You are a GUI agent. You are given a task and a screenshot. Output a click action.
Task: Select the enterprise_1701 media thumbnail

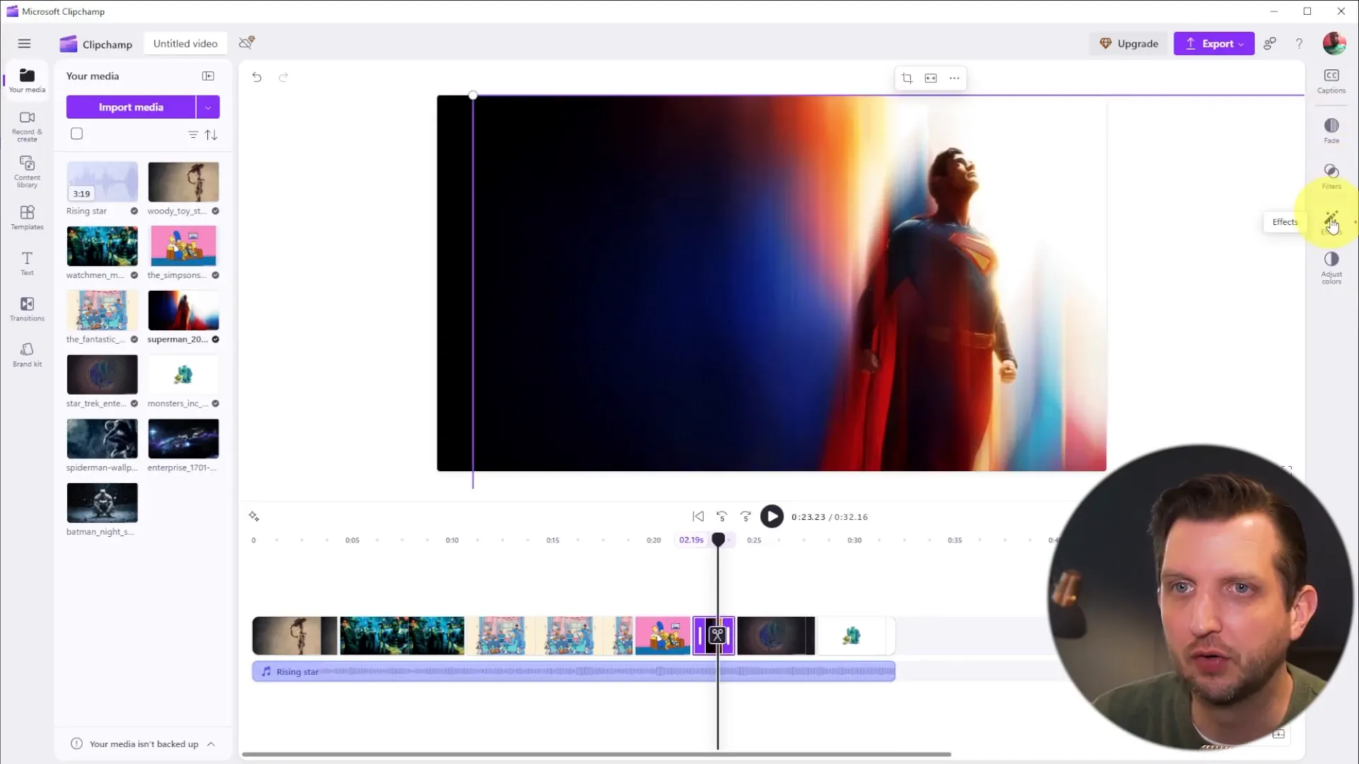(x=183, y=439)
